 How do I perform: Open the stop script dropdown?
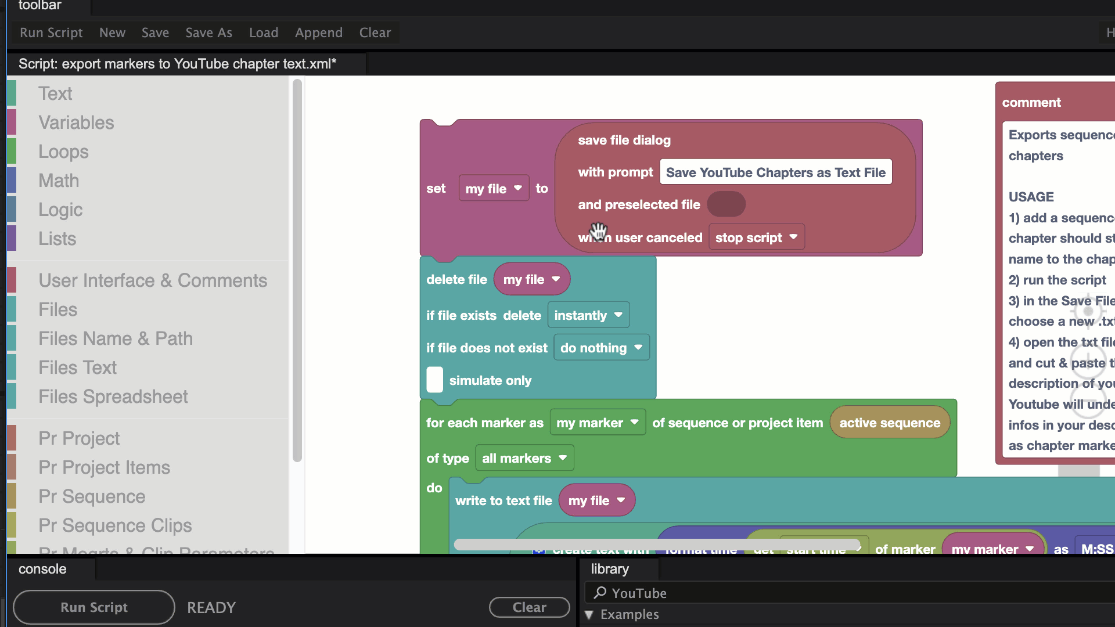click(x=756, y=237)
